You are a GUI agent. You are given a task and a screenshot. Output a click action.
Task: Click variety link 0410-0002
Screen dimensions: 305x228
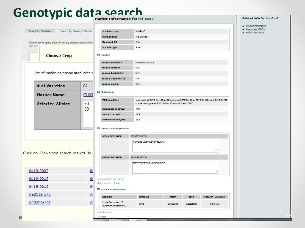click(39, 171)
